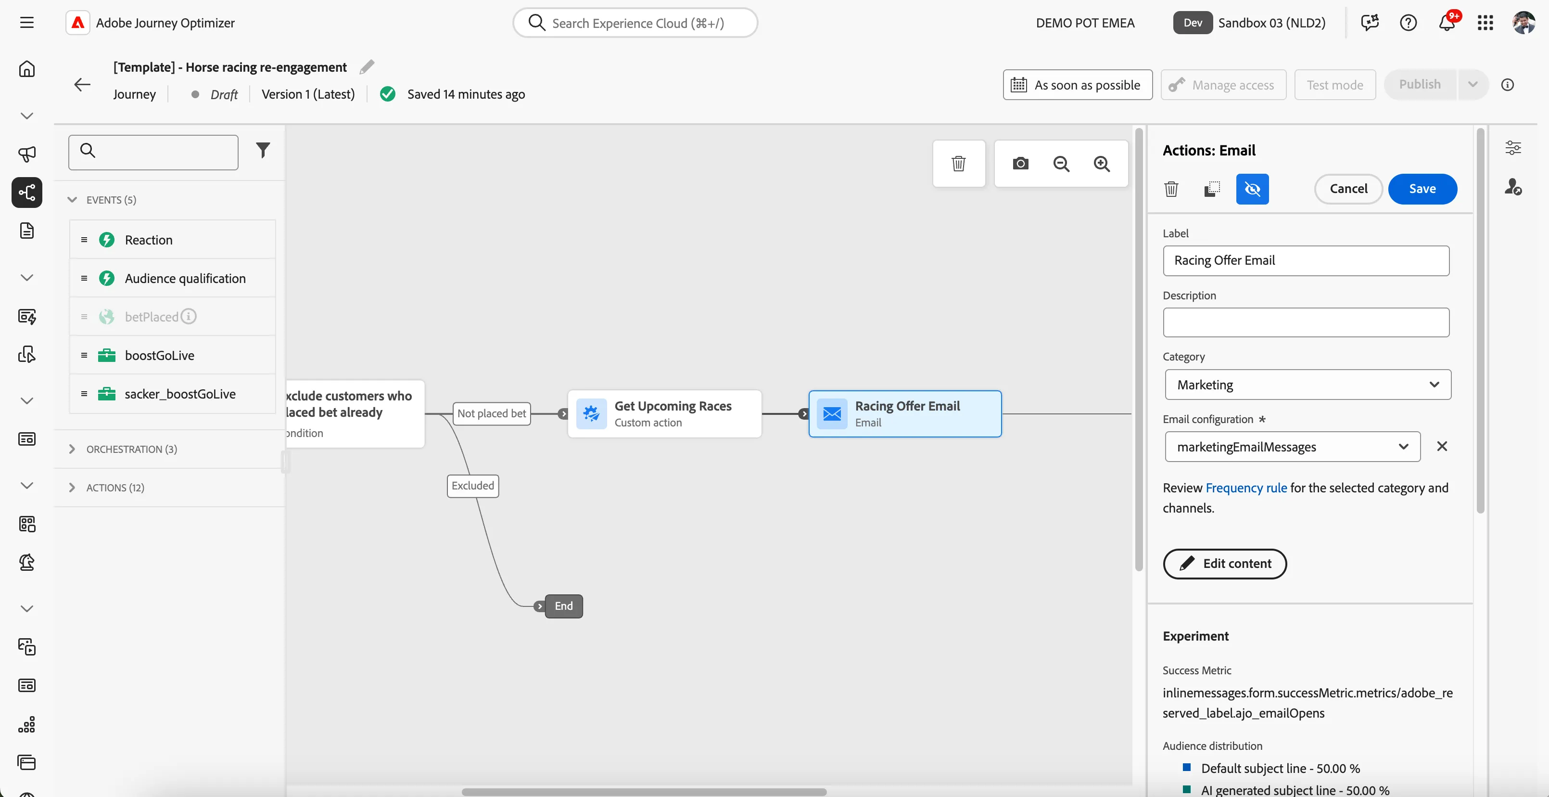
Task: Click the Test mode button
Action: (1335, 85)
